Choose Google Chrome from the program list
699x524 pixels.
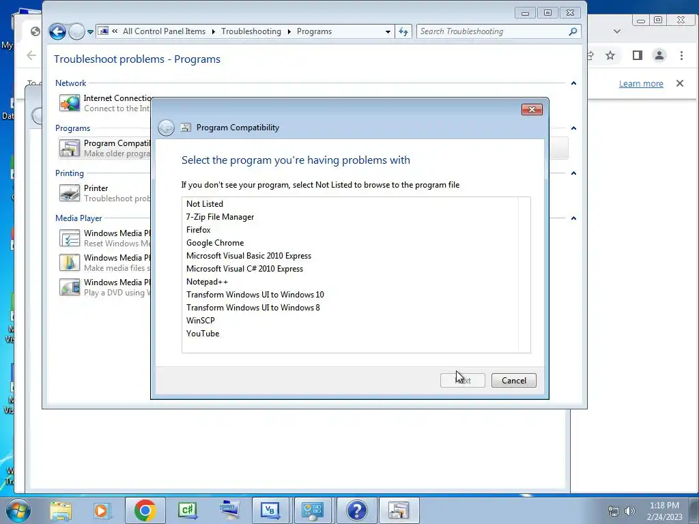click(x=215, y=242)
